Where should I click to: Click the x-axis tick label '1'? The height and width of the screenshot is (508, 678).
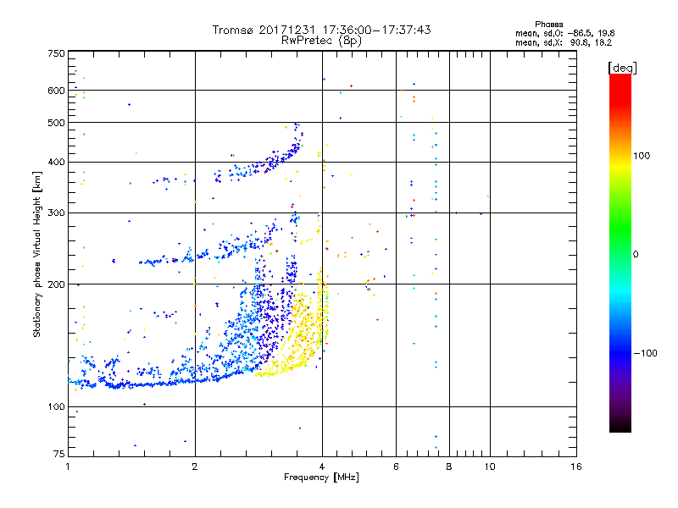click(68, 467)
